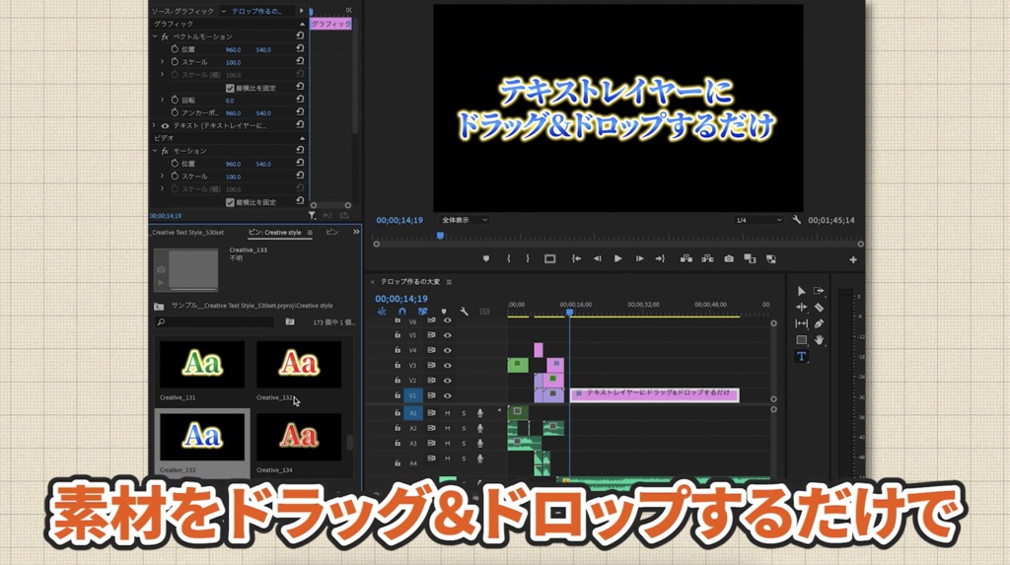Select the Hand tool
This screenshot has height=565, width=1010.
click(819, 339)
